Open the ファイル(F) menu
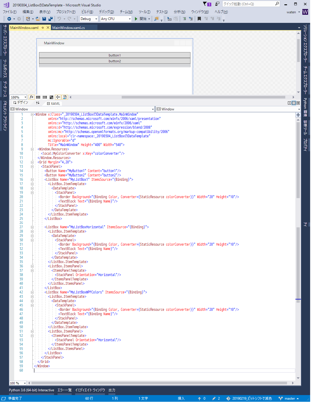Image resolution: width=311 pixels, height=402 pixels. pos(10,12)
